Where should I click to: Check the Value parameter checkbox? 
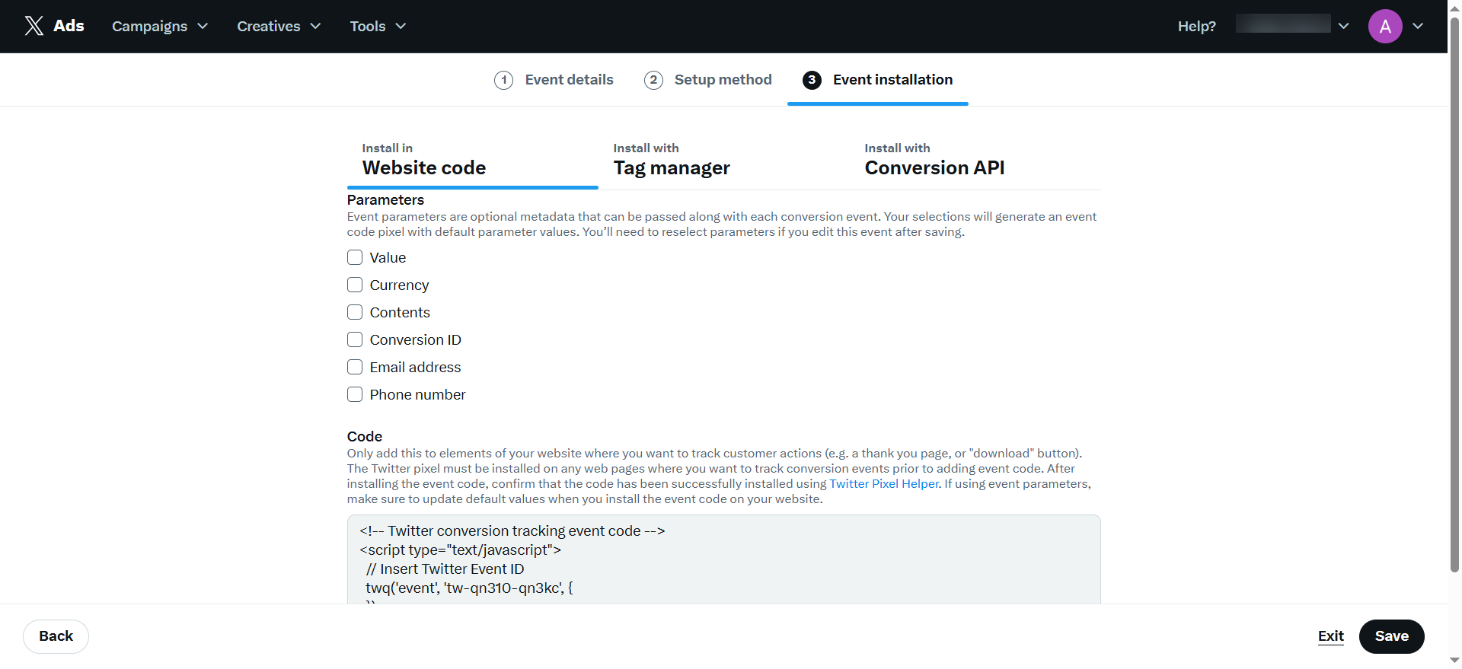[355, 257]
